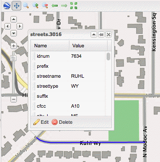The image size is (160, 162).
Task: Go to previous map extent arrow
Action: point(55,6)
